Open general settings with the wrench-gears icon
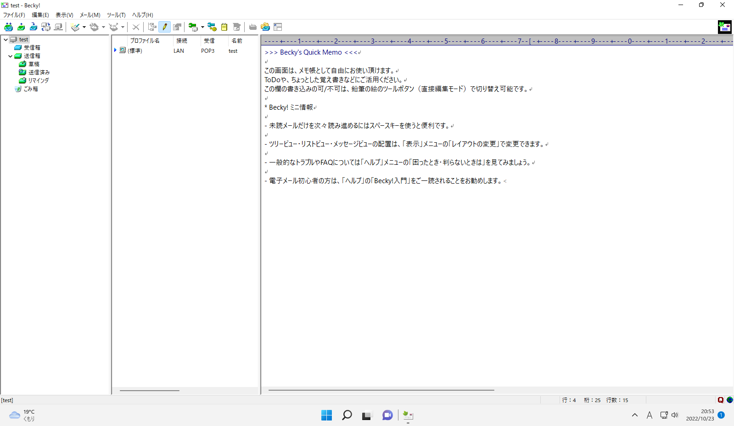Image resolution: width=734 pixels, height=426 pixels. pos(212,27)
